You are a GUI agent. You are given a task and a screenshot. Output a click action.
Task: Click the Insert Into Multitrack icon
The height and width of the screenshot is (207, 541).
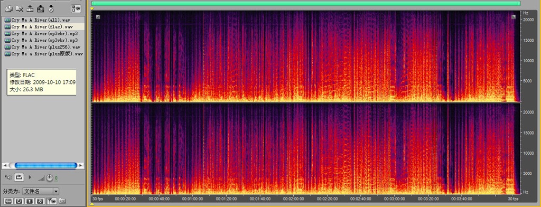[x=30, y=8]
